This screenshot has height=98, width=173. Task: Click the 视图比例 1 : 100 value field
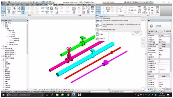tap(164, 36)
